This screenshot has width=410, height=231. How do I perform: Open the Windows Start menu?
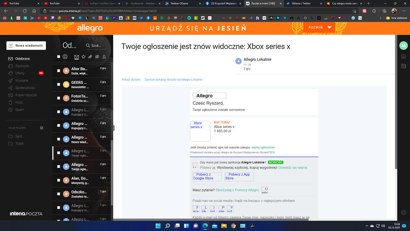[x=158, y=226]
